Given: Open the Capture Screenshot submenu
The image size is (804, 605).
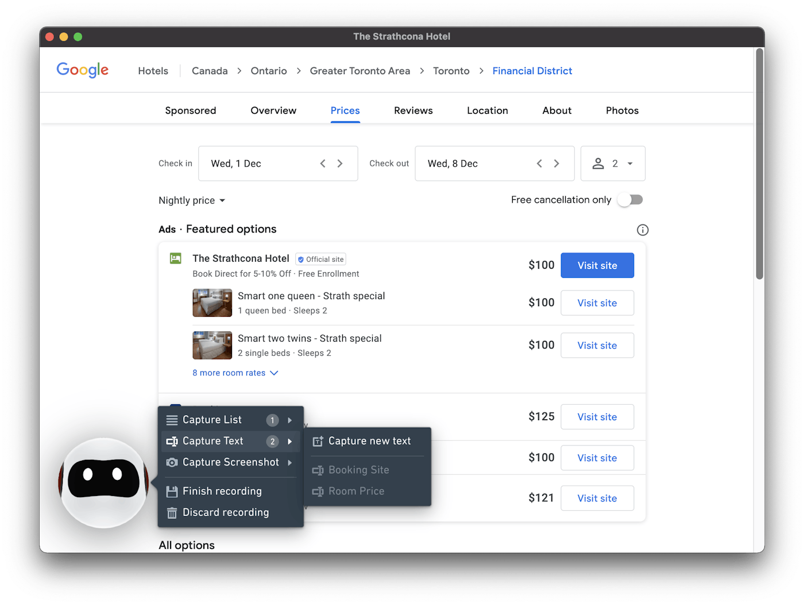Looking at the screenshot, I should 230,463.
